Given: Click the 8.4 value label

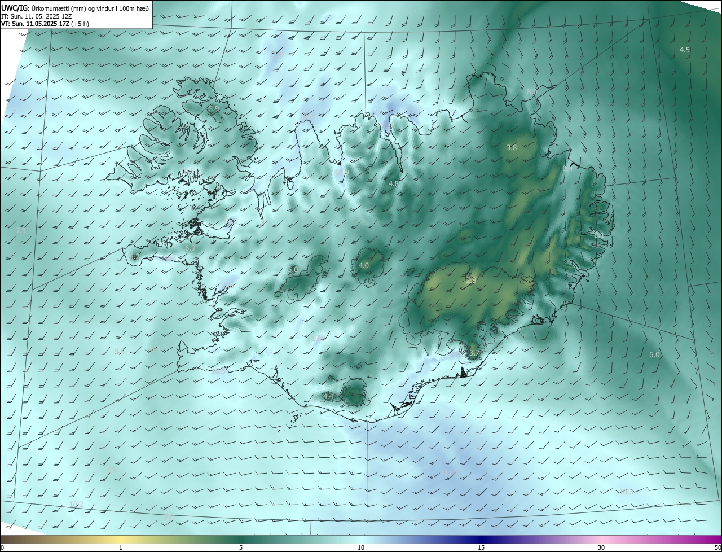Looking at the screenshot, I should click(x=567, y=168).
